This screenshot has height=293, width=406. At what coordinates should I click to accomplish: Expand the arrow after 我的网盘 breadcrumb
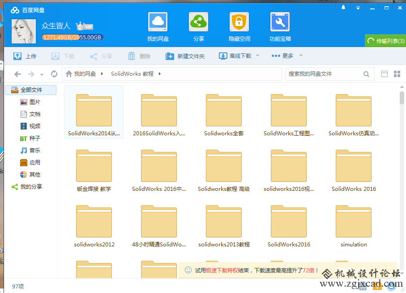pos(102,74)
